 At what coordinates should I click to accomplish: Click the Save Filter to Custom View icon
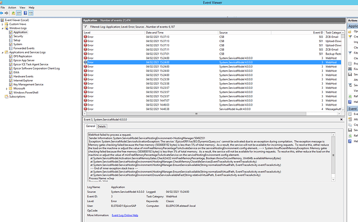point(350,85)
